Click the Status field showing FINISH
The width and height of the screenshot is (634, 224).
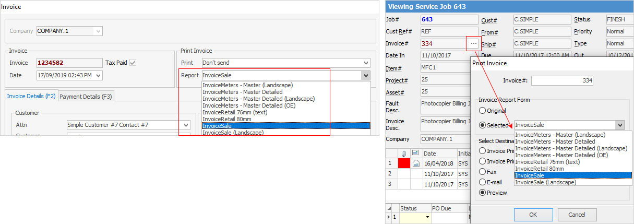[x=619, y=19]
